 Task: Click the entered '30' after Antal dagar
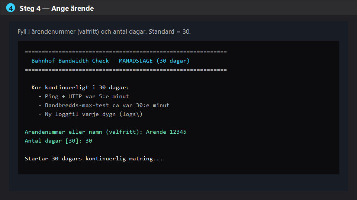pos(89,141)
